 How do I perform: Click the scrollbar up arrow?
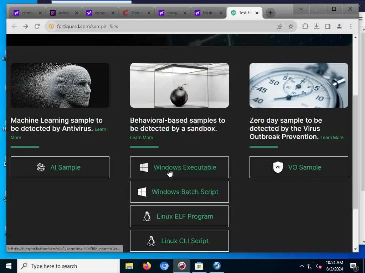coord(355,37)
